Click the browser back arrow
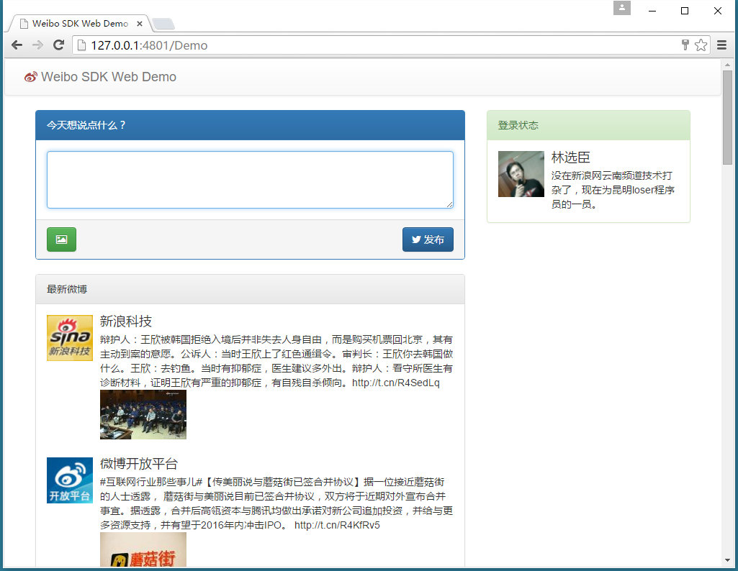The image size is (738, 571). tap(17, 45)
